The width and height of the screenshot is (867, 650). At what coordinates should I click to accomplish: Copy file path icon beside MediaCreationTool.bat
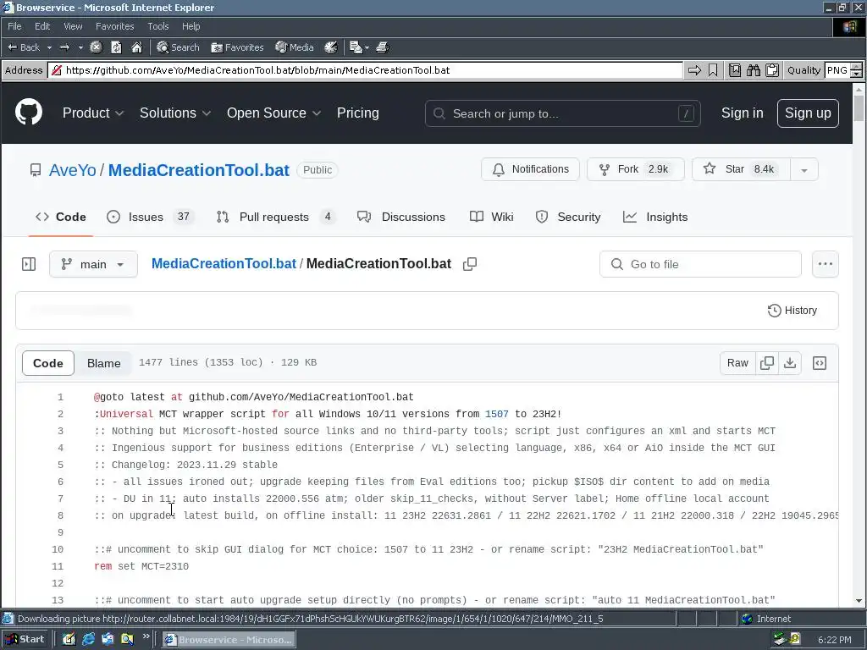pyautogui.click(x=469, y=264)
